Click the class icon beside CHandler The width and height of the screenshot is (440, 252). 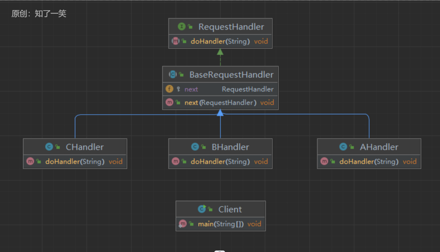point(49,147)
